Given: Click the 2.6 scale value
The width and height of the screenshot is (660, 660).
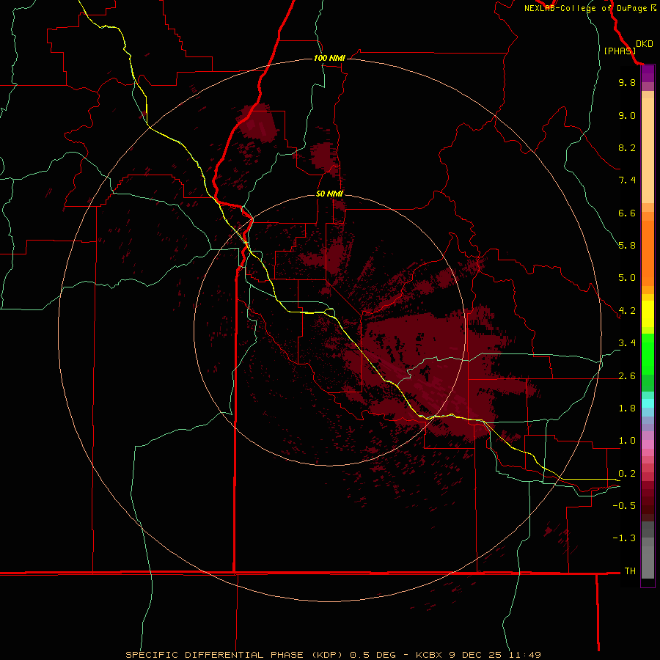Looking at the screenshot, I should tap(627, 376).
